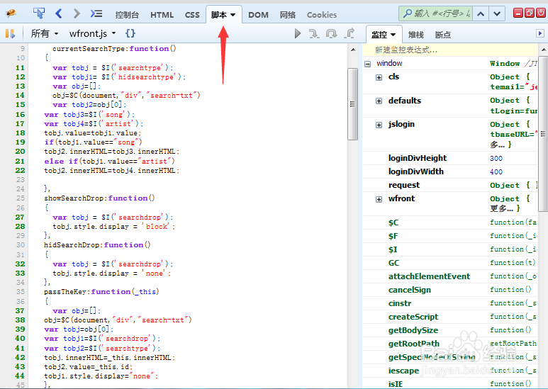Image resolution: width=548 pixels, height=389 pixels.
Task: Click the getBodySize function entry
Action: (x=413, y=330)
